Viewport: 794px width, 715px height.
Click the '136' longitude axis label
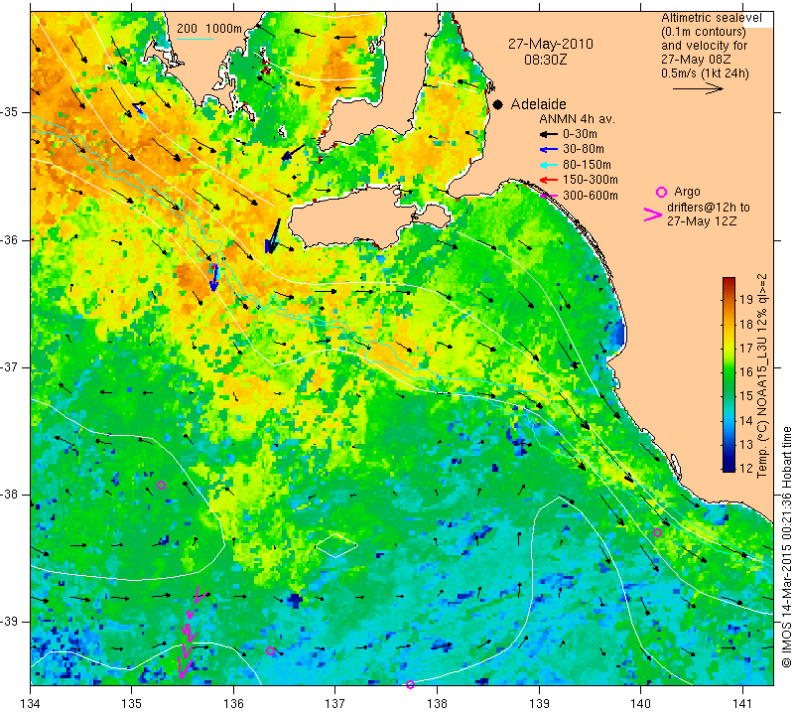click(233, 704)
